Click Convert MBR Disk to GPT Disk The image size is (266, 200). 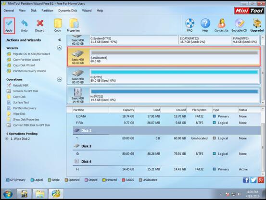(x=32, y=125)
